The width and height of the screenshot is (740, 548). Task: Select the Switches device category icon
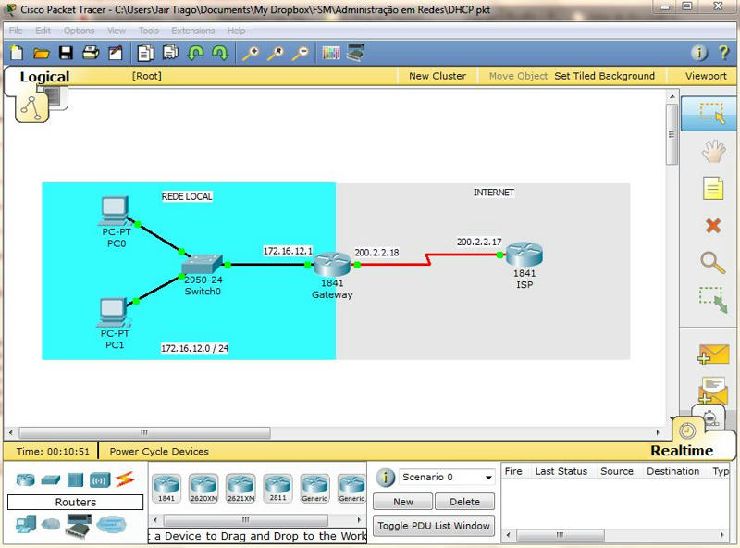(51, 480)
